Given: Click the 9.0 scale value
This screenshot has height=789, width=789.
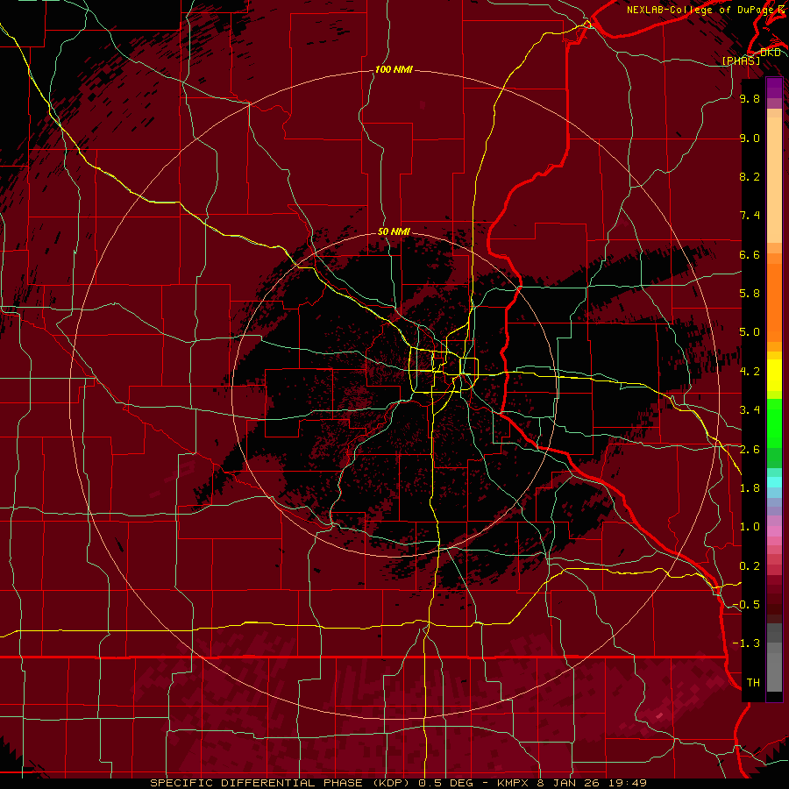Looking at the screenshot, I should pyautogui.click(x=750, y=138).
